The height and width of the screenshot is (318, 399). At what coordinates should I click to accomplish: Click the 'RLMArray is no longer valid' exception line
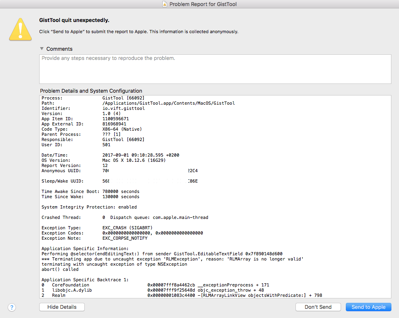click(x=173, y=259)
